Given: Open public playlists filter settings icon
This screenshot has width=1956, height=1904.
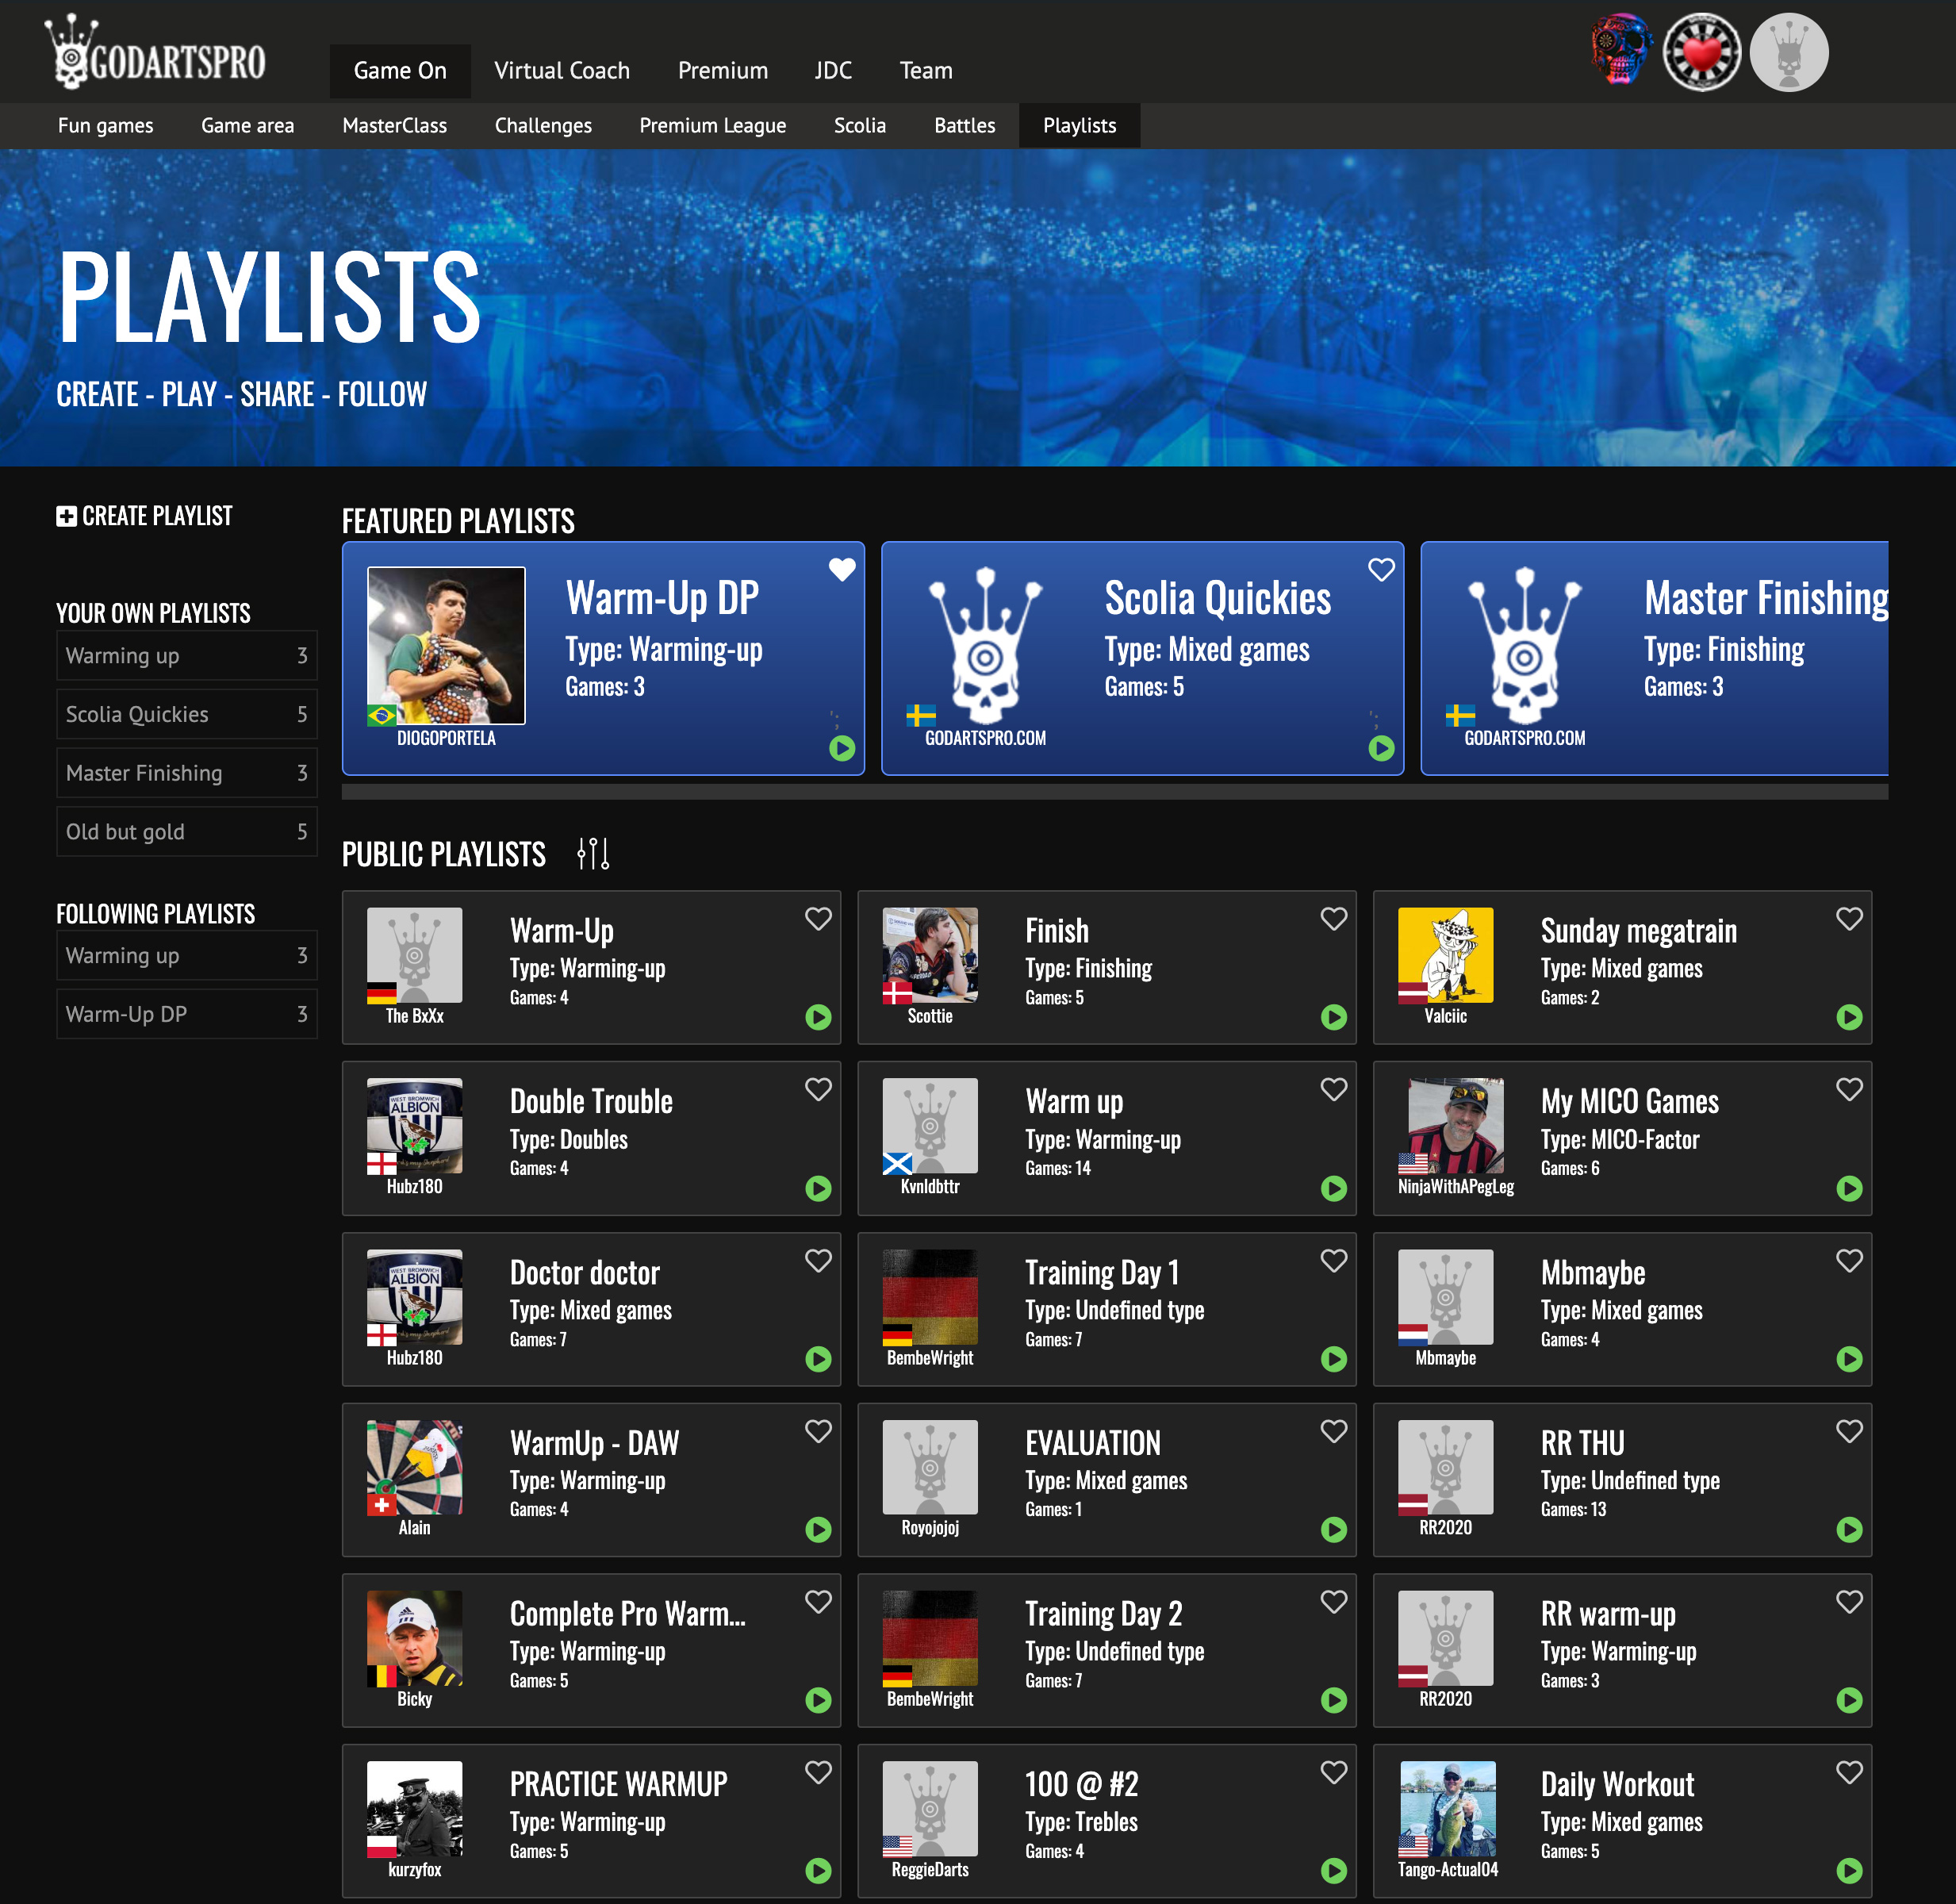Looking at the screenshot, I should coord(593,853).
